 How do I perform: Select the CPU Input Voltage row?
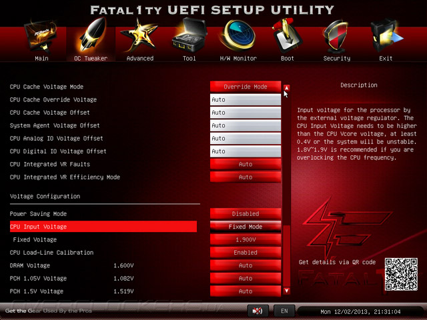point(103,227)
